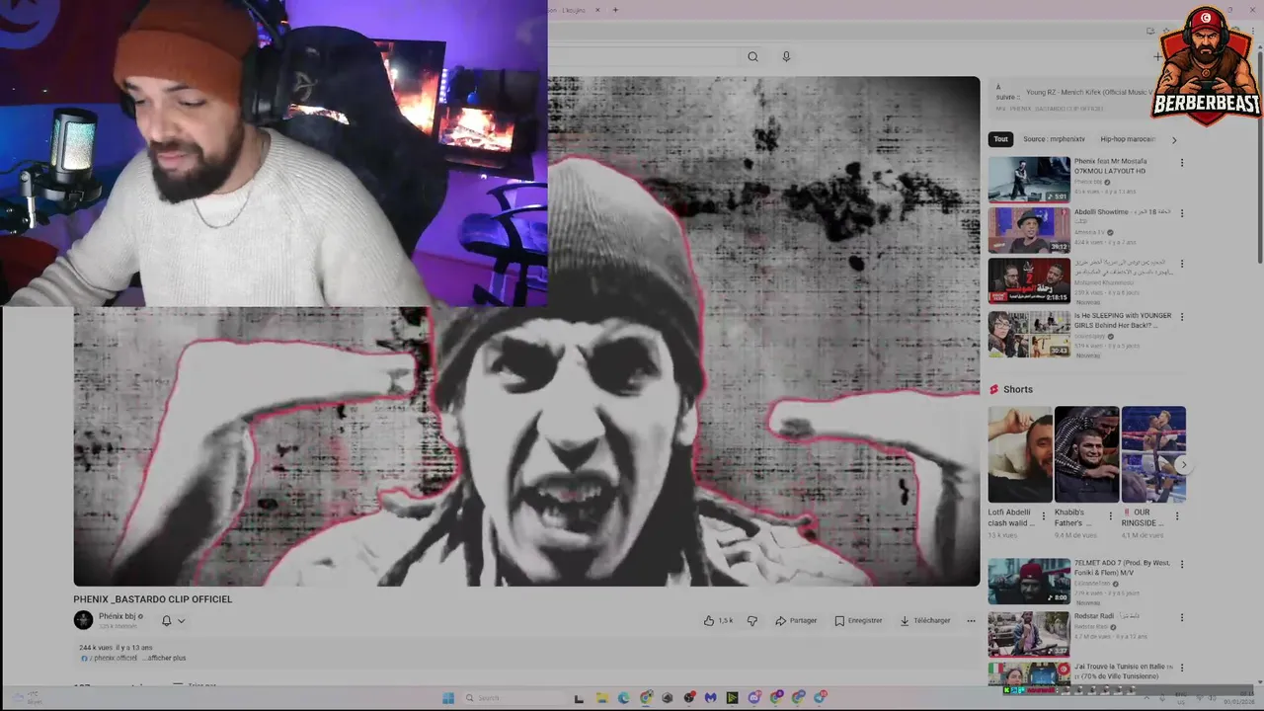
Task: Open 7ELMET ADO 7 video thumbnail
Action: [1029, 582]
